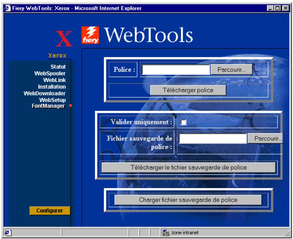
Task: Click Charger fichier sauvegarde de police
Action: coord(188,200)
